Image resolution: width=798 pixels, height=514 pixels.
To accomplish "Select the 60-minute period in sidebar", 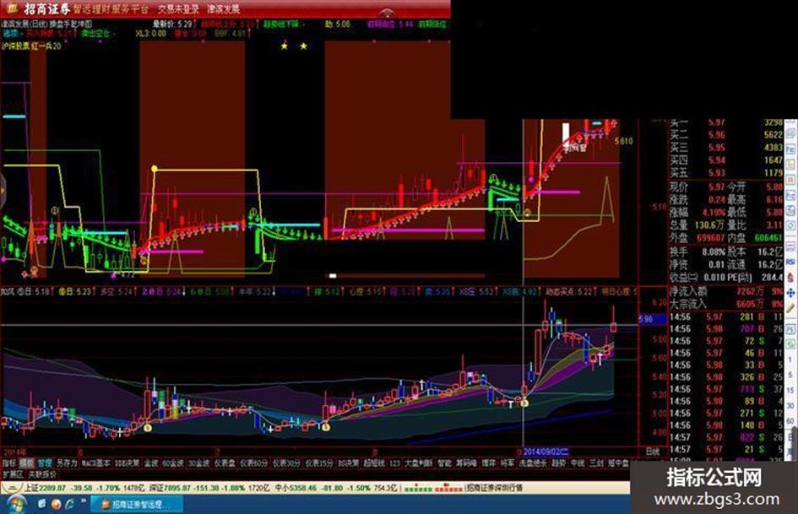I will point(790,421).
